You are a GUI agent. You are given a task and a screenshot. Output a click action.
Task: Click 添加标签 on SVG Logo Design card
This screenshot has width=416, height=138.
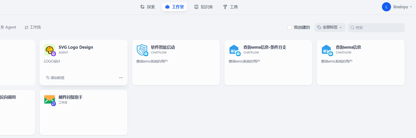coord(55,78)
